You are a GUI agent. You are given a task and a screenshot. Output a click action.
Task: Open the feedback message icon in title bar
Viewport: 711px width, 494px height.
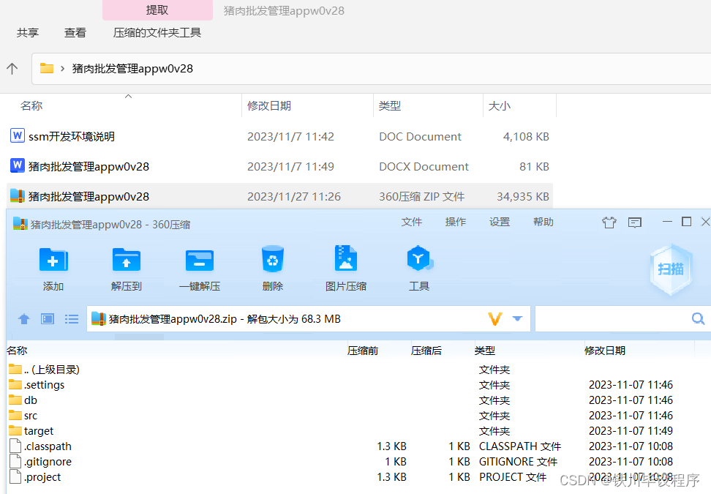635,222
